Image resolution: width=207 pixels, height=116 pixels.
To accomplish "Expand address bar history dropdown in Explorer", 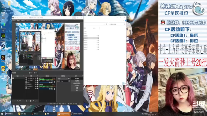I will coord(104,24).
